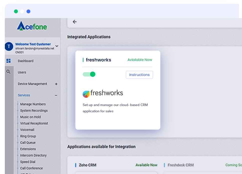Image resolution: width=242 pixels, height=174 pixels.
Task: Select the dashboard grid icon
Action: 9,61
